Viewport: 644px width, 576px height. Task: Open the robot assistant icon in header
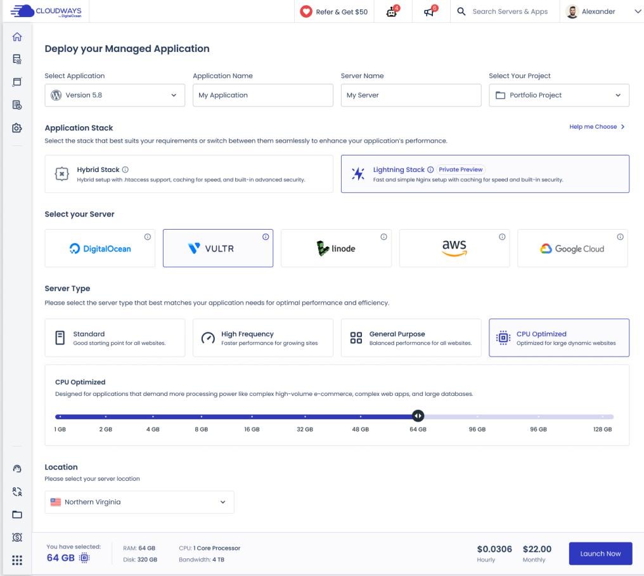click(393, 11)
